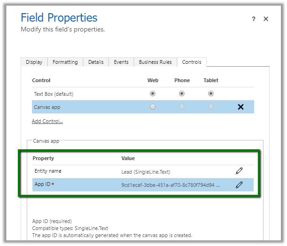Screen dimensions: 287x246
Task: Remove the Canvas app control
Action: [x=240, y=107]
